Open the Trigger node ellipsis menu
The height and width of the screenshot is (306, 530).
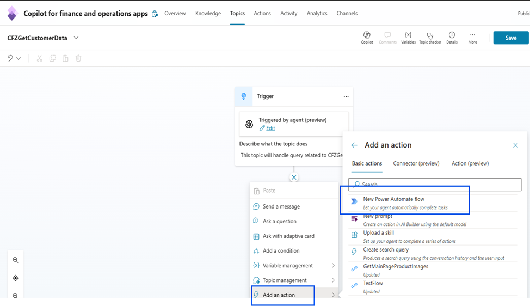pyautogui.click(x=346, y=96)
